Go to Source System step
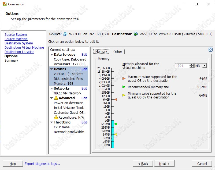 16,34
